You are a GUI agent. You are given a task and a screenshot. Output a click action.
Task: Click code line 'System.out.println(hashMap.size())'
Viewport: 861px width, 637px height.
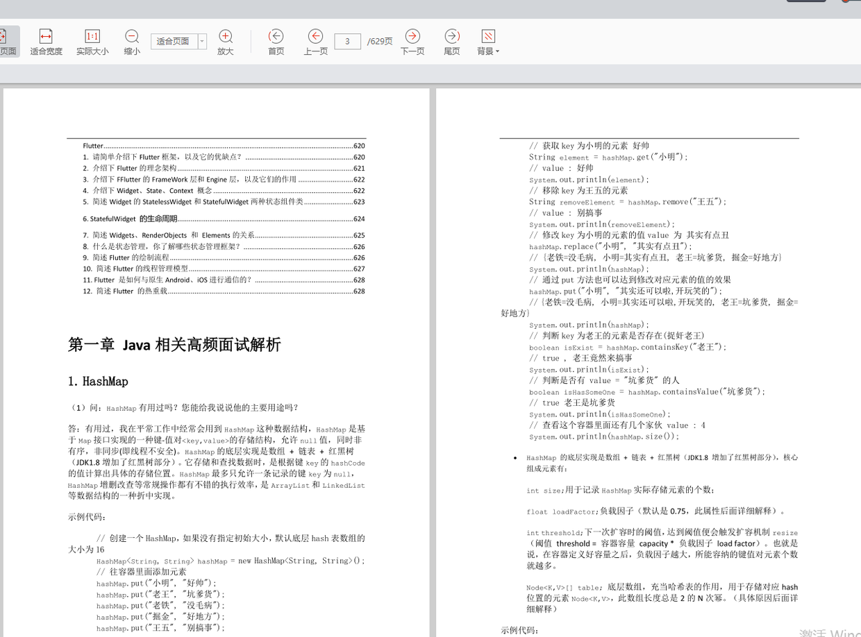click(x=604, y=436)
